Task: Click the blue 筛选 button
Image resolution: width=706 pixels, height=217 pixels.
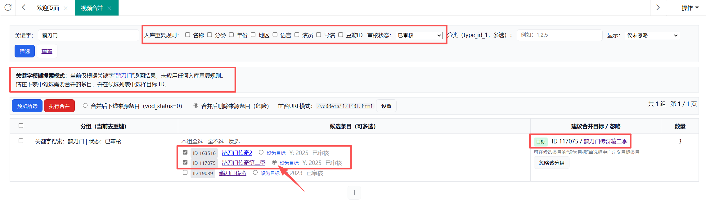Action: tap(25, 51)
